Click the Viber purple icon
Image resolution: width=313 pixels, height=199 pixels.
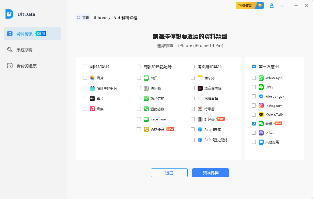pyautogui.click(x=261, y=133)
